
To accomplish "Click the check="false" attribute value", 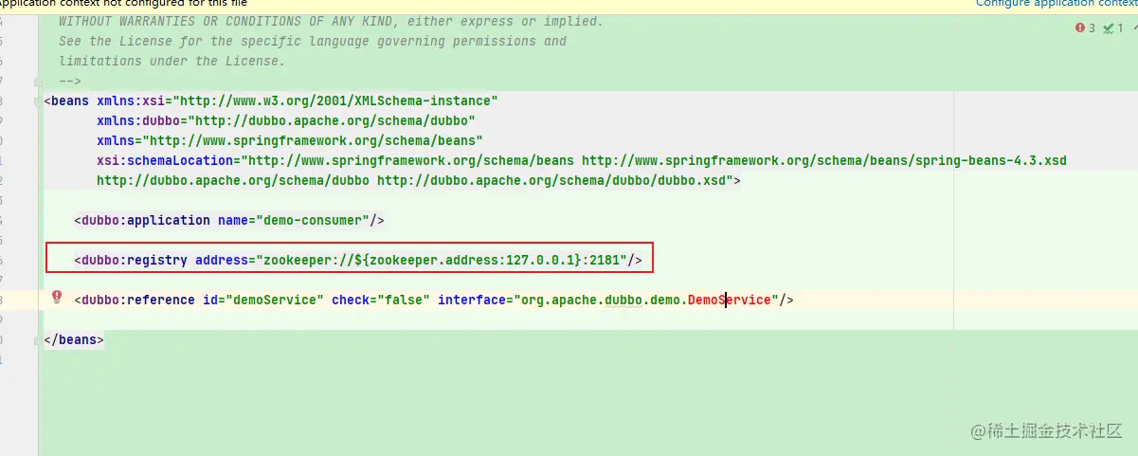I will pyautogui.click(x=404, y=300).
